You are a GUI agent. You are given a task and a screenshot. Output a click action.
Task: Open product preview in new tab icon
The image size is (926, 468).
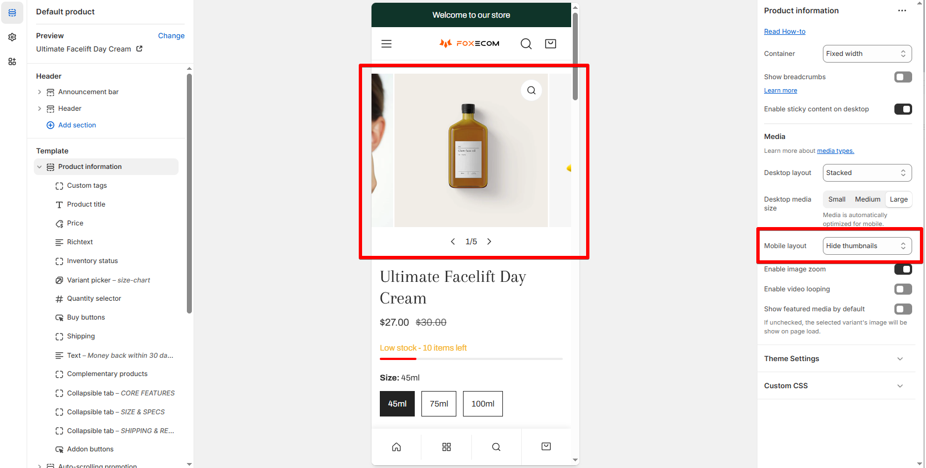click(140, 49)
